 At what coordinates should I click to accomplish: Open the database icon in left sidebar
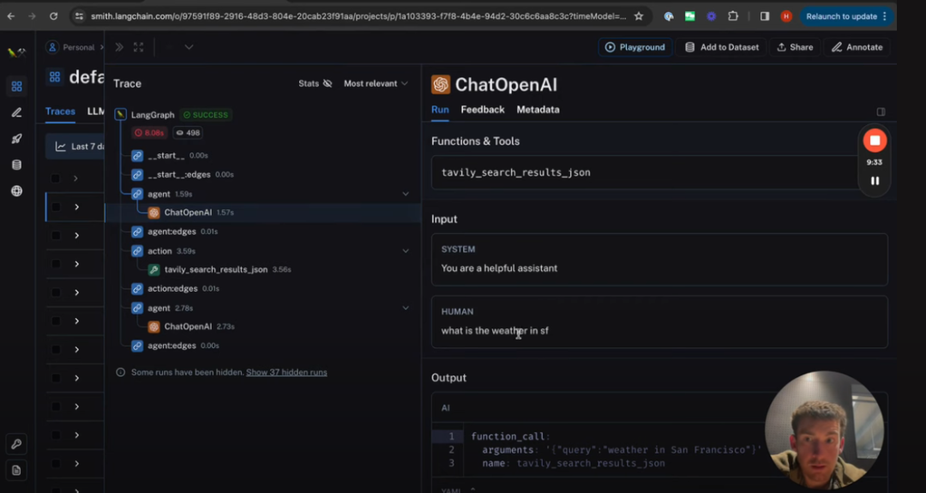point(16,165)
